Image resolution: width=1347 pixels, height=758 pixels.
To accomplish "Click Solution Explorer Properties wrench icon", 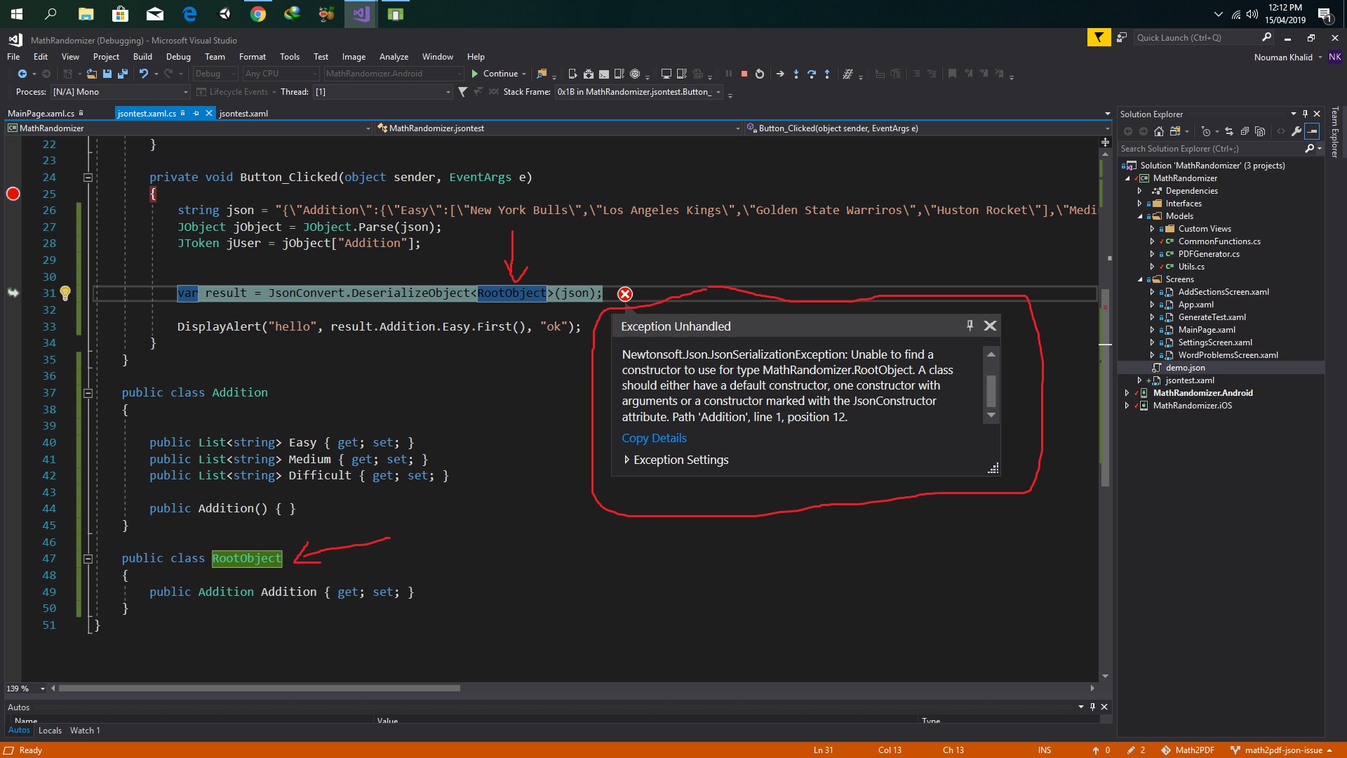I will pyautogui.click(x=1296, y=131).
